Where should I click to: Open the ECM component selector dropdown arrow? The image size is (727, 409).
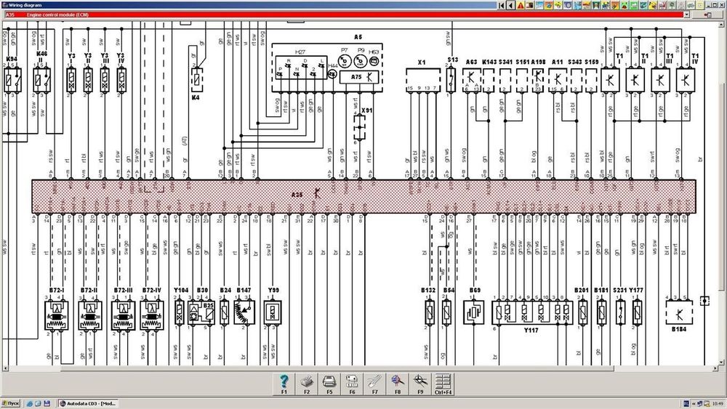[687, 15]
